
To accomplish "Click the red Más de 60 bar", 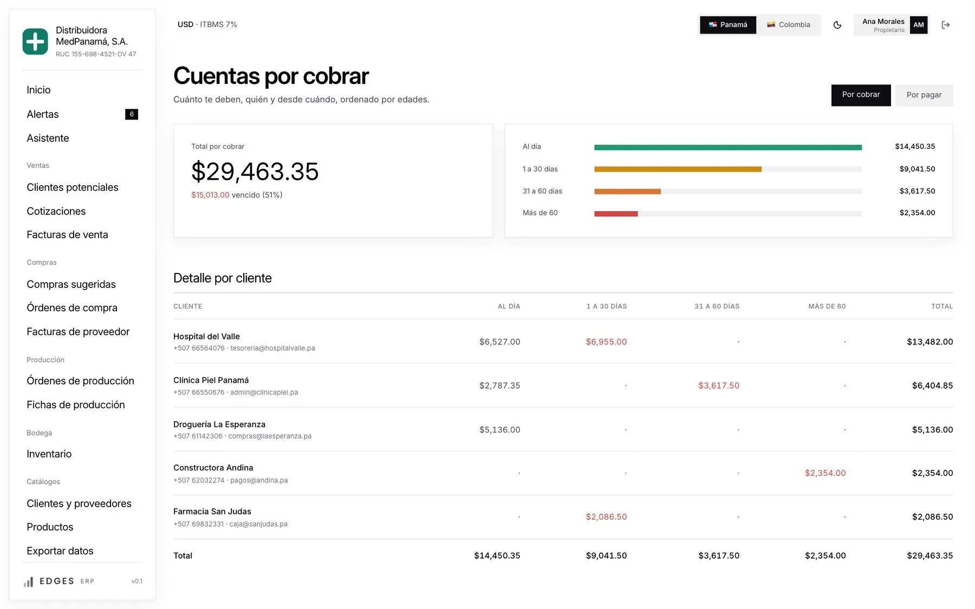I will 616,214.
